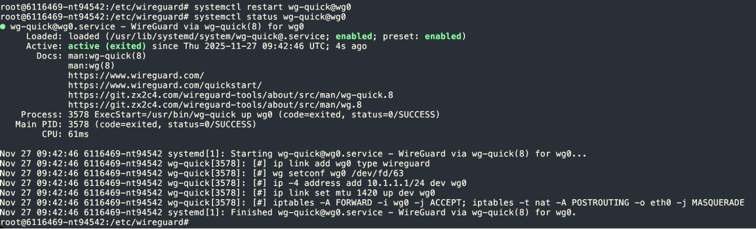
Task: Click the "systemctl status wg-quick@wg0" command
Action: [270, 17]
